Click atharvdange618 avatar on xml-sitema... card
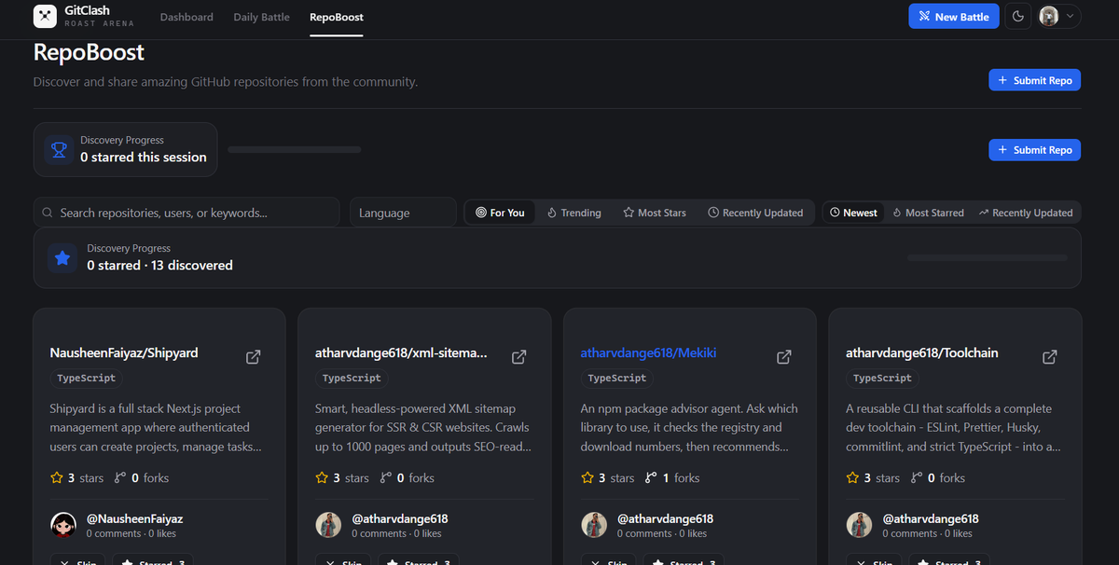 328,525
